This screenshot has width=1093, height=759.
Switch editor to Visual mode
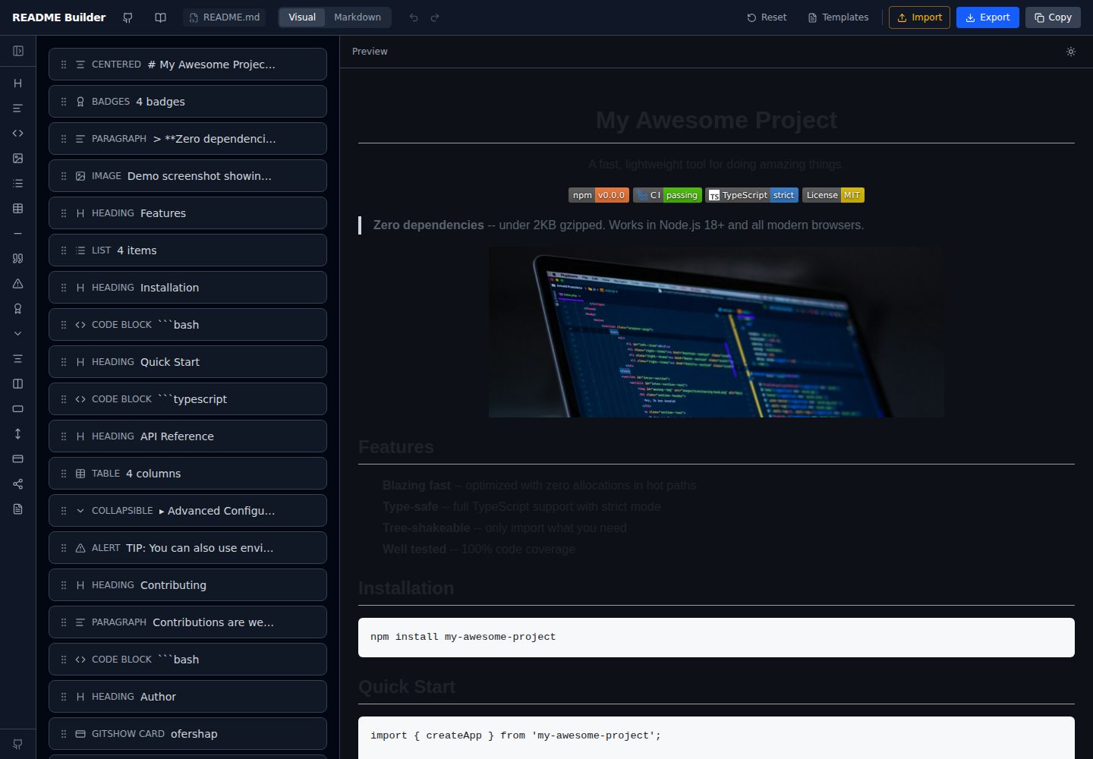pyautogui.click(x=302, y=17)
